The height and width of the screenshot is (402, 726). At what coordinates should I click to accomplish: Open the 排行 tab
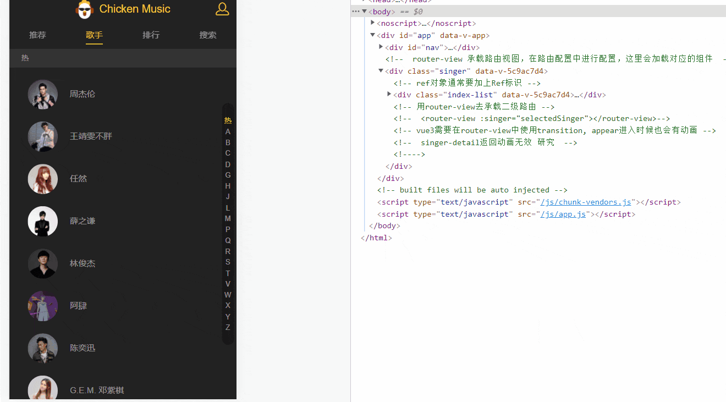151,35
